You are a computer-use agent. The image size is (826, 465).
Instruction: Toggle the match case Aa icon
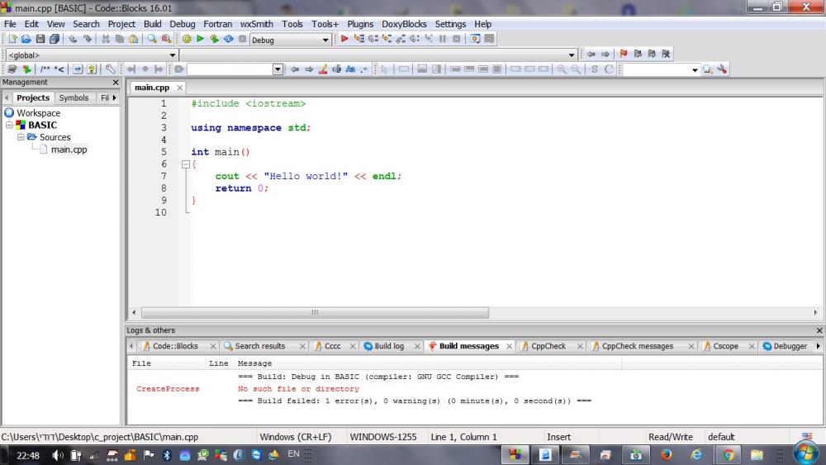click(350, 69)
